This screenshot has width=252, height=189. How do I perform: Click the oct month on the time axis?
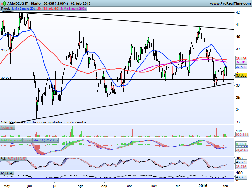coord(129,186)
